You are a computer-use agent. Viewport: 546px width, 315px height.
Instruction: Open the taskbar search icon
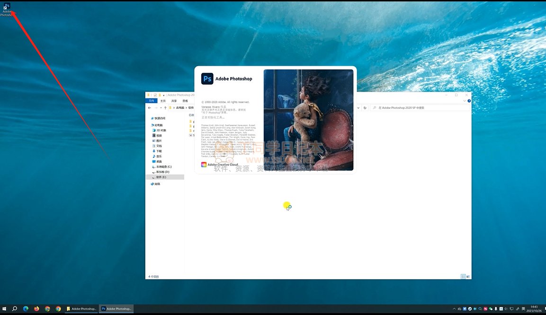(x=15, y=309)
